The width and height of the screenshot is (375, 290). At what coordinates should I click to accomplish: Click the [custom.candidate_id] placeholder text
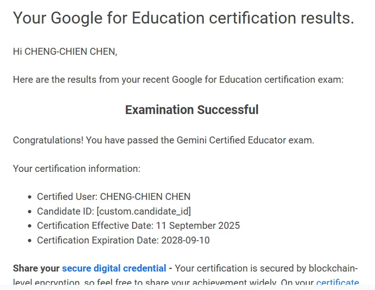click(143, 211)
